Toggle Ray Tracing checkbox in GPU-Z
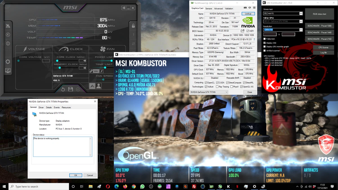Image resolution: width=338 pixels, height=190 pixels. [217, 87]
